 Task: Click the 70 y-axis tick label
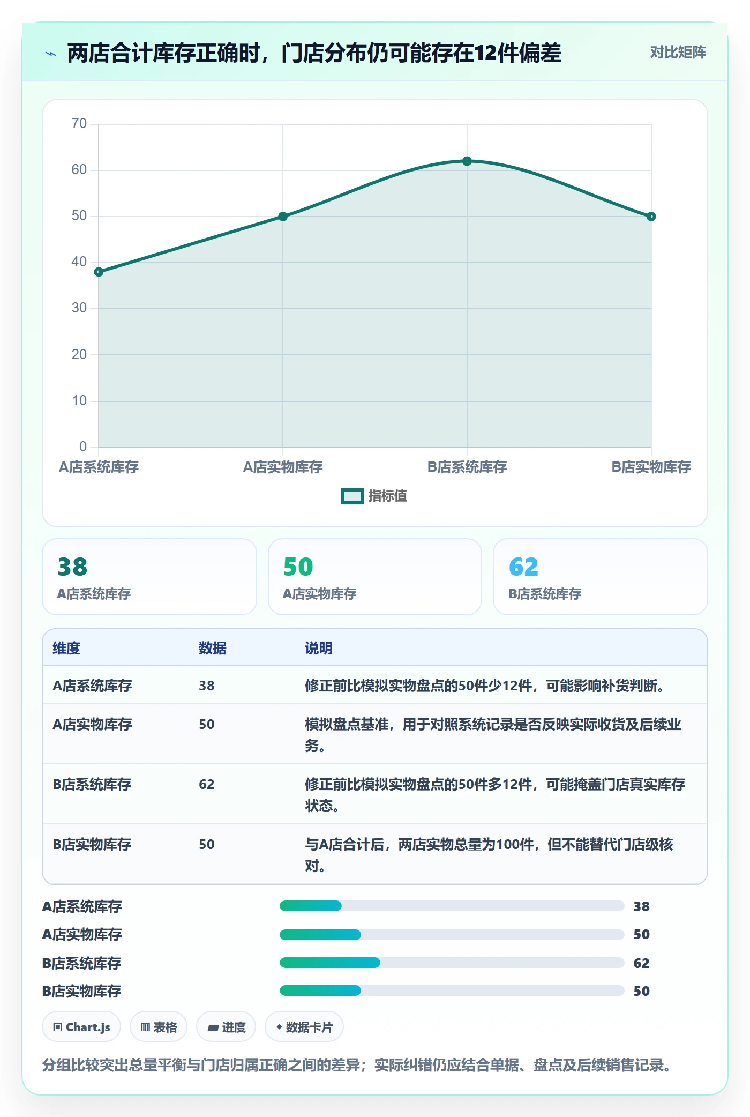pos(79,124)
